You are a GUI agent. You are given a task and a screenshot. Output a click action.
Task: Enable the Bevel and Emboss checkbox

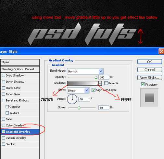[x=4, y=100]
